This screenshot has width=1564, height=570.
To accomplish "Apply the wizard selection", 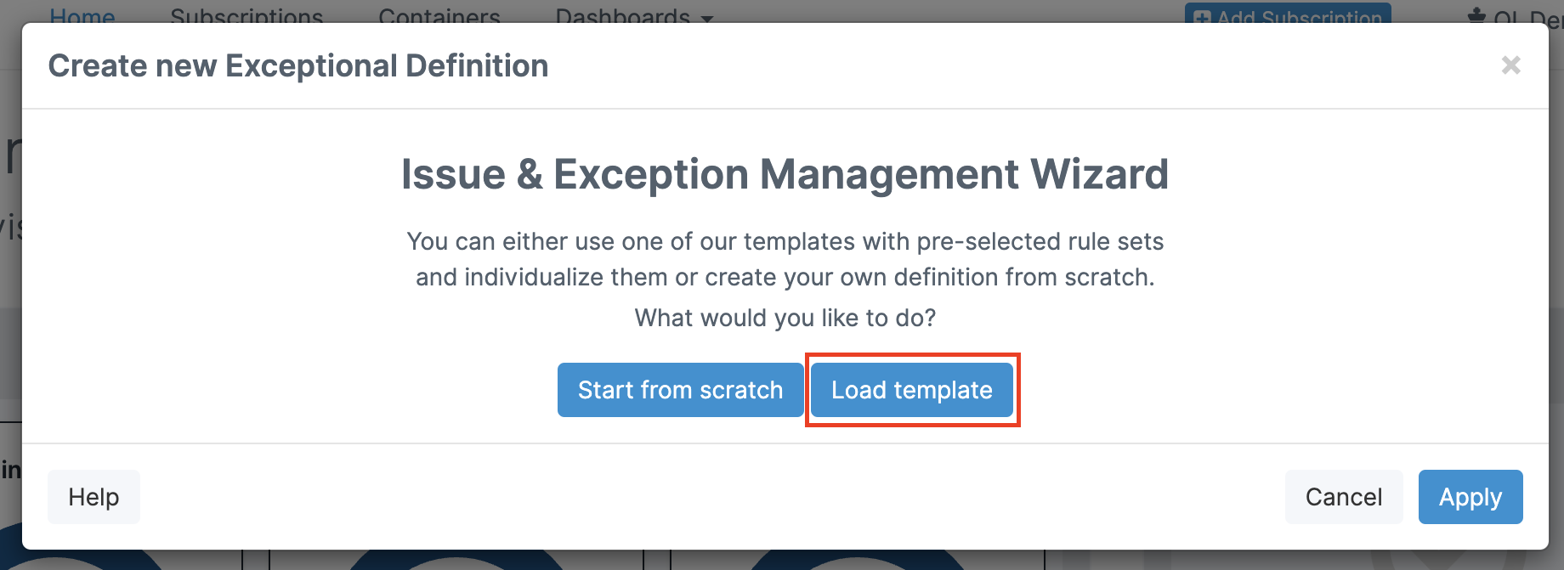I will (x=1470, y=497).
